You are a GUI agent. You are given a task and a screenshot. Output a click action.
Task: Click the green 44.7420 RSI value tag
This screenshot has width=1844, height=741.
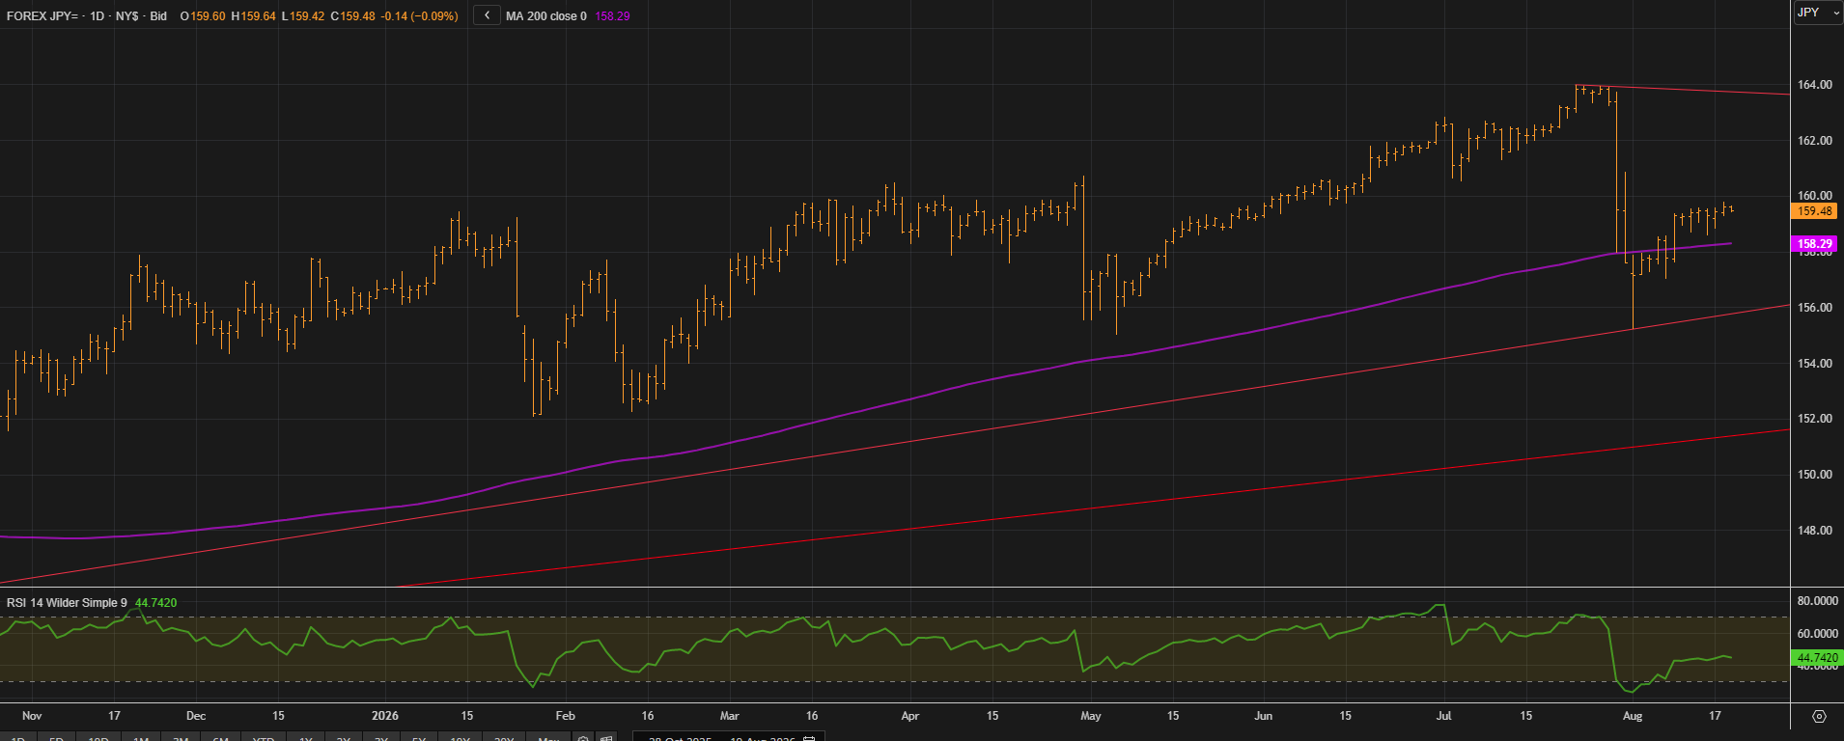(x=1817, y=658)
